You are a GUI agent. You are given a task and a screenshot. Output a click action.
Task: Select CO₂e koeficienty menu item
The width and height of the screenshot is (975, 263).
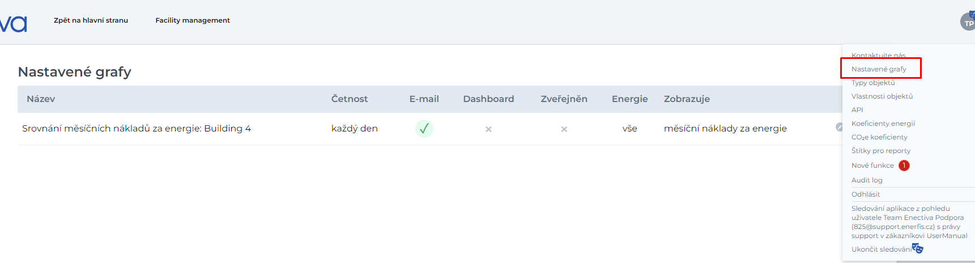pos(879,137)
